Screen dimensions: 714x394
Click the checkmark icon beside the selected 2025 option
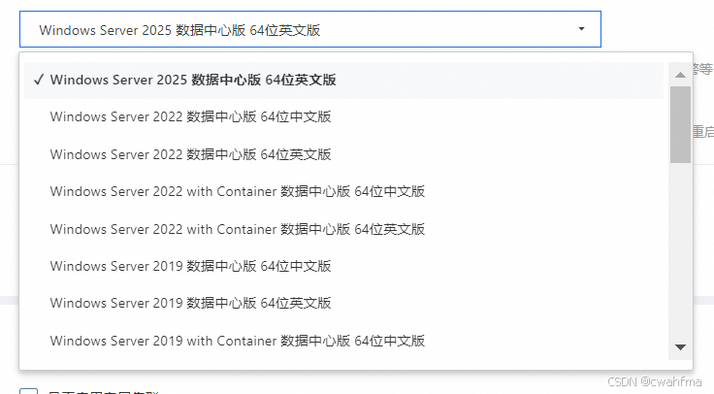pyautogui.click(x=39, y=80)
